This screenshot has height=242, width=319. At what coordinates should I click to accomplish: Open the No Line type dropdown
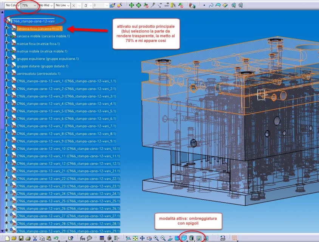pos(62,5)
